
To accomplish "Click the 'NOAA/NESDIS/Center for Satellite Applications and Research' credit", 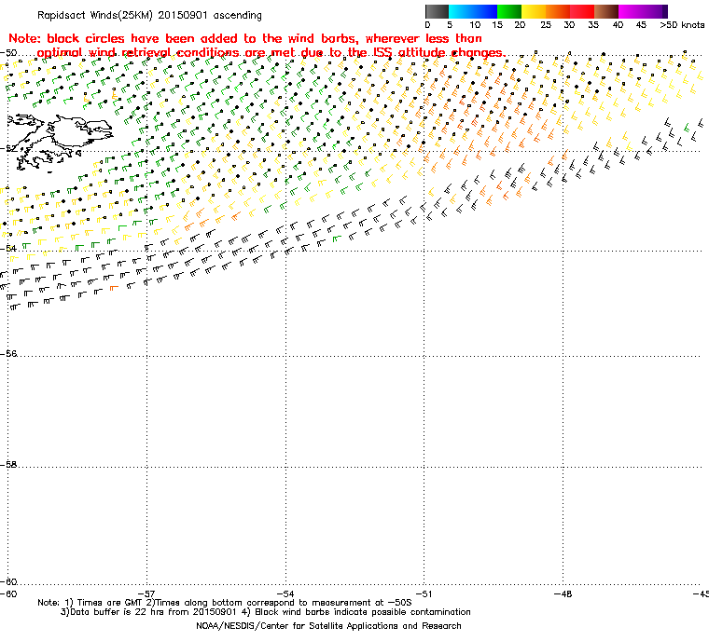I will [x=328, y=626].
